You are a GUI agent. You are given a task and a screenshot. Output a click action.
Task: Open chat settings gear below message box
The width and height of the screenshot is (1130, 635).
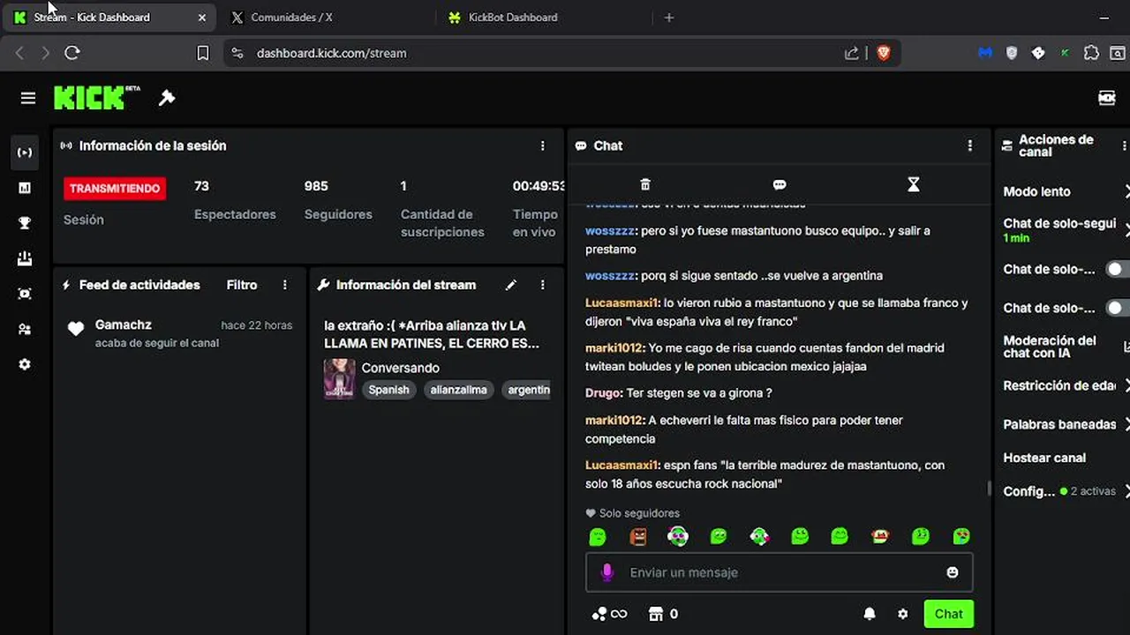(x=902, y=614)
